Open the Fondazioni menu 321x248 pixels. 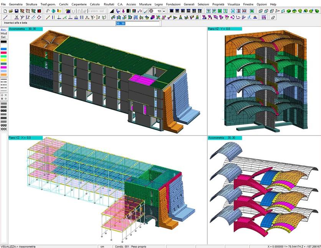174,4
